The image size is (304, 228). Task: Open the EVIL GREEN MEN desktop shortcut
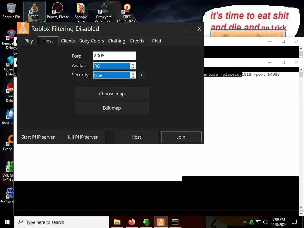(8, 171)
